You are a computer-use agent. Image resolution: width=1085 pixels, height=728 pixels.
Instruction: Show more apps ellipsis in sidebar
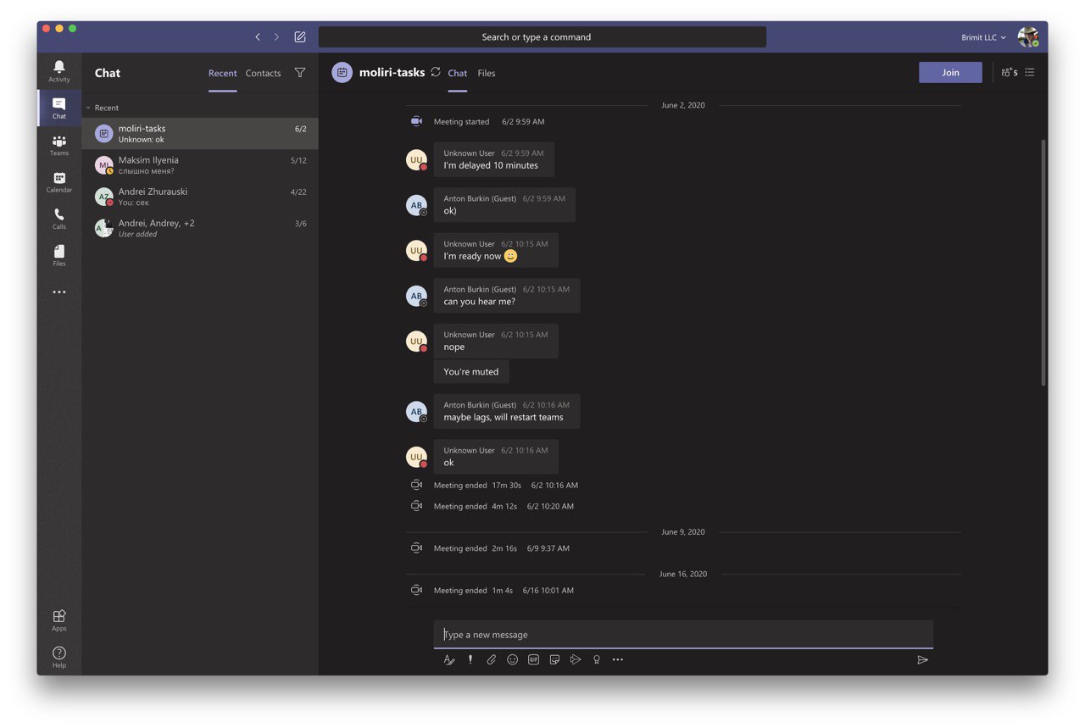point(59,292)
